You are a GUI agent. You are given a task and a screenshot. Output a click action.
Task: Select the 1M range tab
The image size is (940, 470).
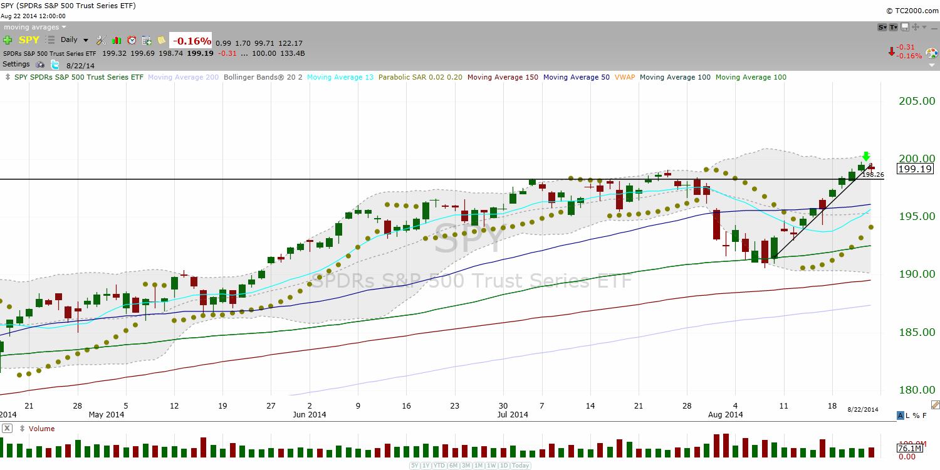[478, 466]
